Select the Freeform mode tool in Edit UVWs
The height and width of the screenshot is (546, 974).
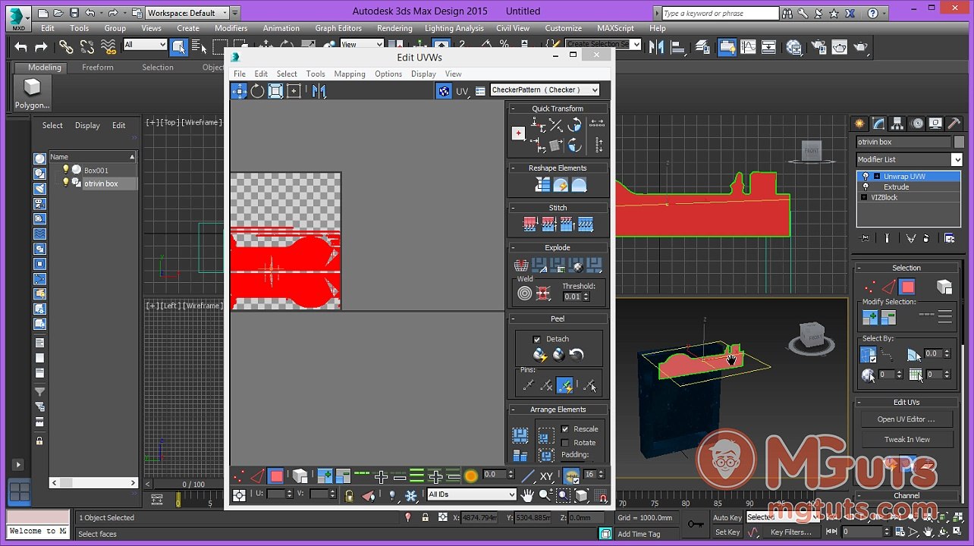point(294,91)
